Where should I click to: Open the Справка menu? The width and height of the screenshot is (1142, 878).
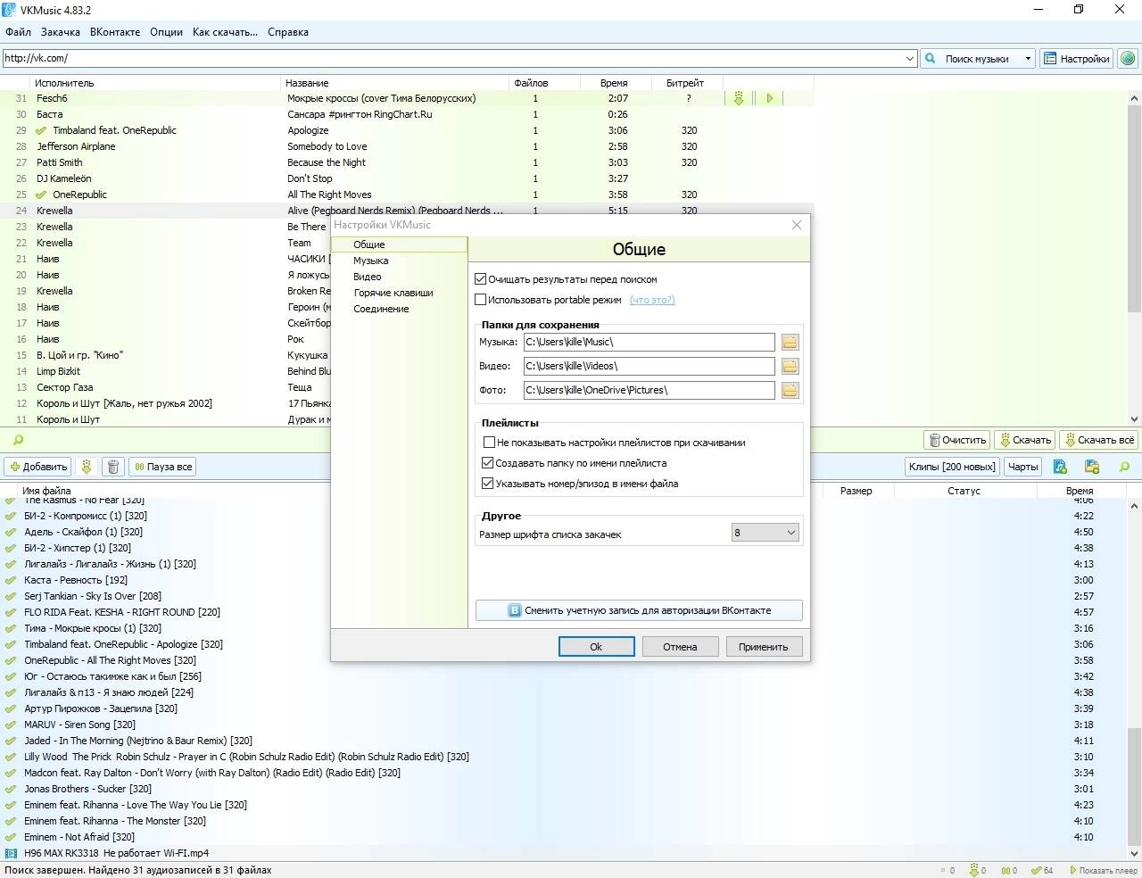click(x=288, y=32)
